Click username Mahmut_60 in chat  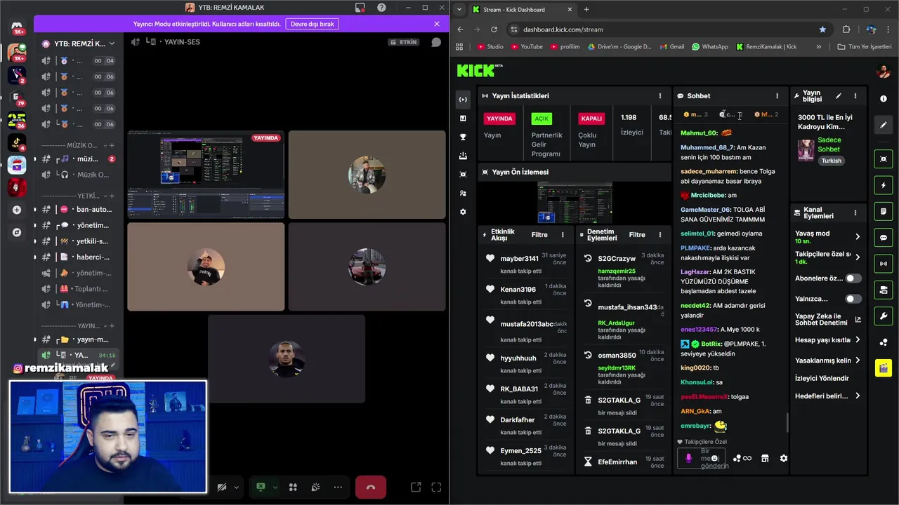(699, 133)
